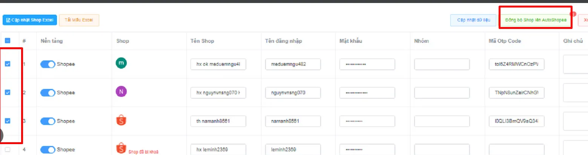Click the Cập nhật dữ liệu button

pos(474,20)
